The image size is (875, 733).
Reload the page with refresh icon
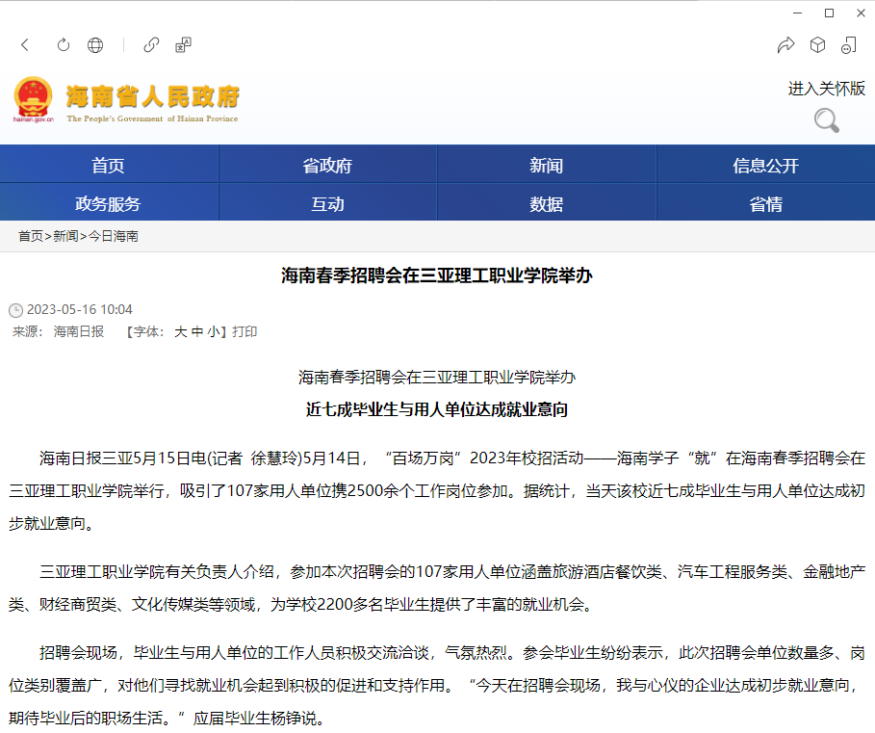tap(64, 45)
